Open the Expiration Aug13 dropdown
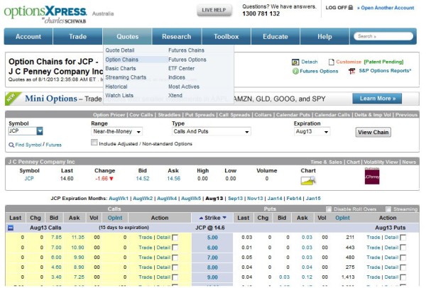426x288 pixels. click(312, 132)
